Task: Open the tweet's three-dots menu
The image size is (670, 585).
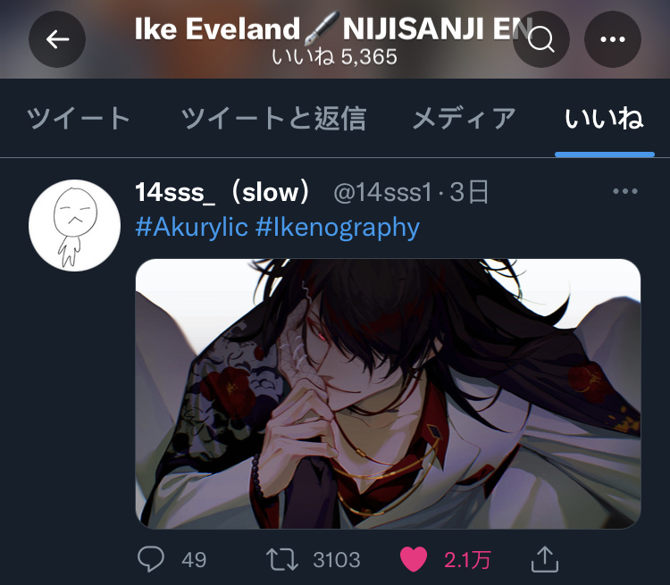Action: tap(625, 191)
